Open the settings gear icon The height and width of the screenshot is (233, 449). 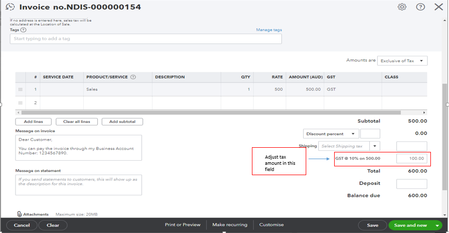(402, 7)
